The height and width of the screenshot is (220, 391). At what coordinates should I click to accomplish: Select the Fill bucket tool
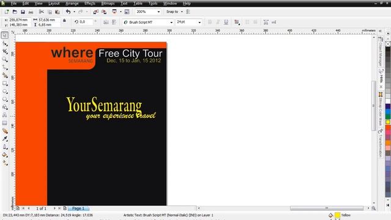click(5, 155)
